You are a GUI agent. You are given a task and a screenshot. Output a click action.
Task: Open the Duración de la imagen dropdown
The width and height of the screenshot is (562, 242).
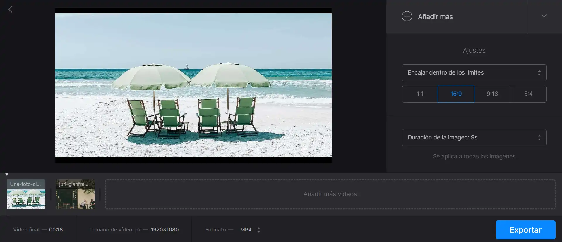474,138
